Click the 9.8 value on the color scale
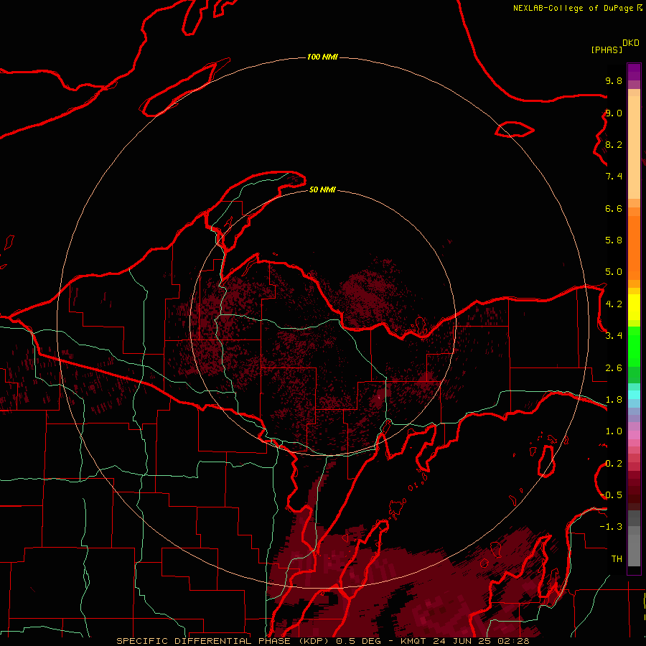Viewport: 646px width, 646px height. point(614,80)
